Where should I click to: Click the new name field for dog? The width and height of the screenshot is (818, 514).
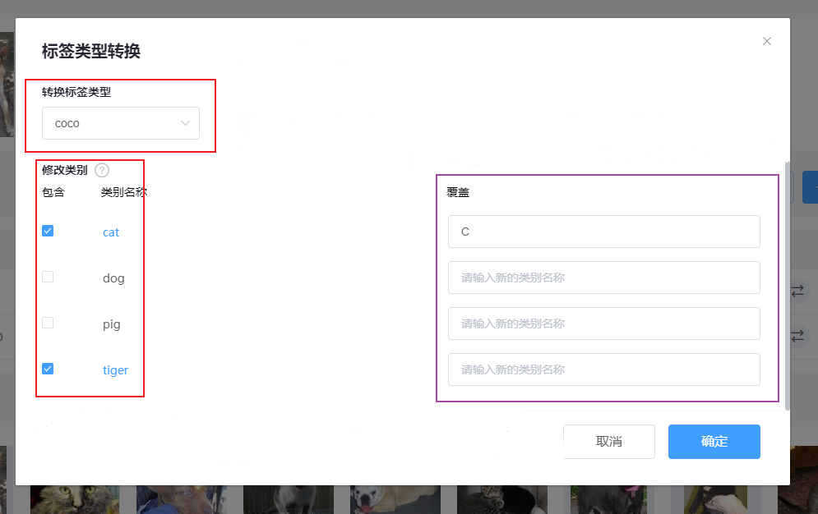pyautogui.click(x=603, y=278)
